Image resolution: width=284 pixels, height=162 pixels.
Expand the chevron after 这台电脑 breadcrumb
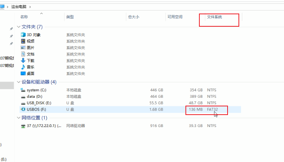(x=30, y=7)
